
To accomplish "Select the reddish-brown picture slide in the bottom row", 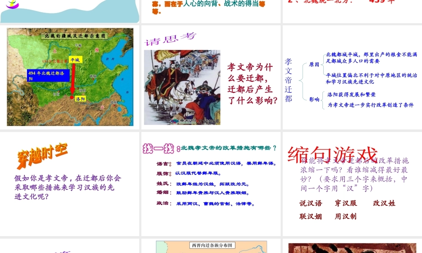I will tap(352, 246).
